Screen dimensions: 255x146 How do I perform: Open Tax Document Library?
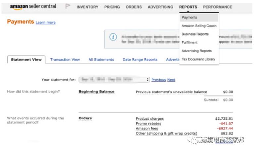(x=198, y=59)
